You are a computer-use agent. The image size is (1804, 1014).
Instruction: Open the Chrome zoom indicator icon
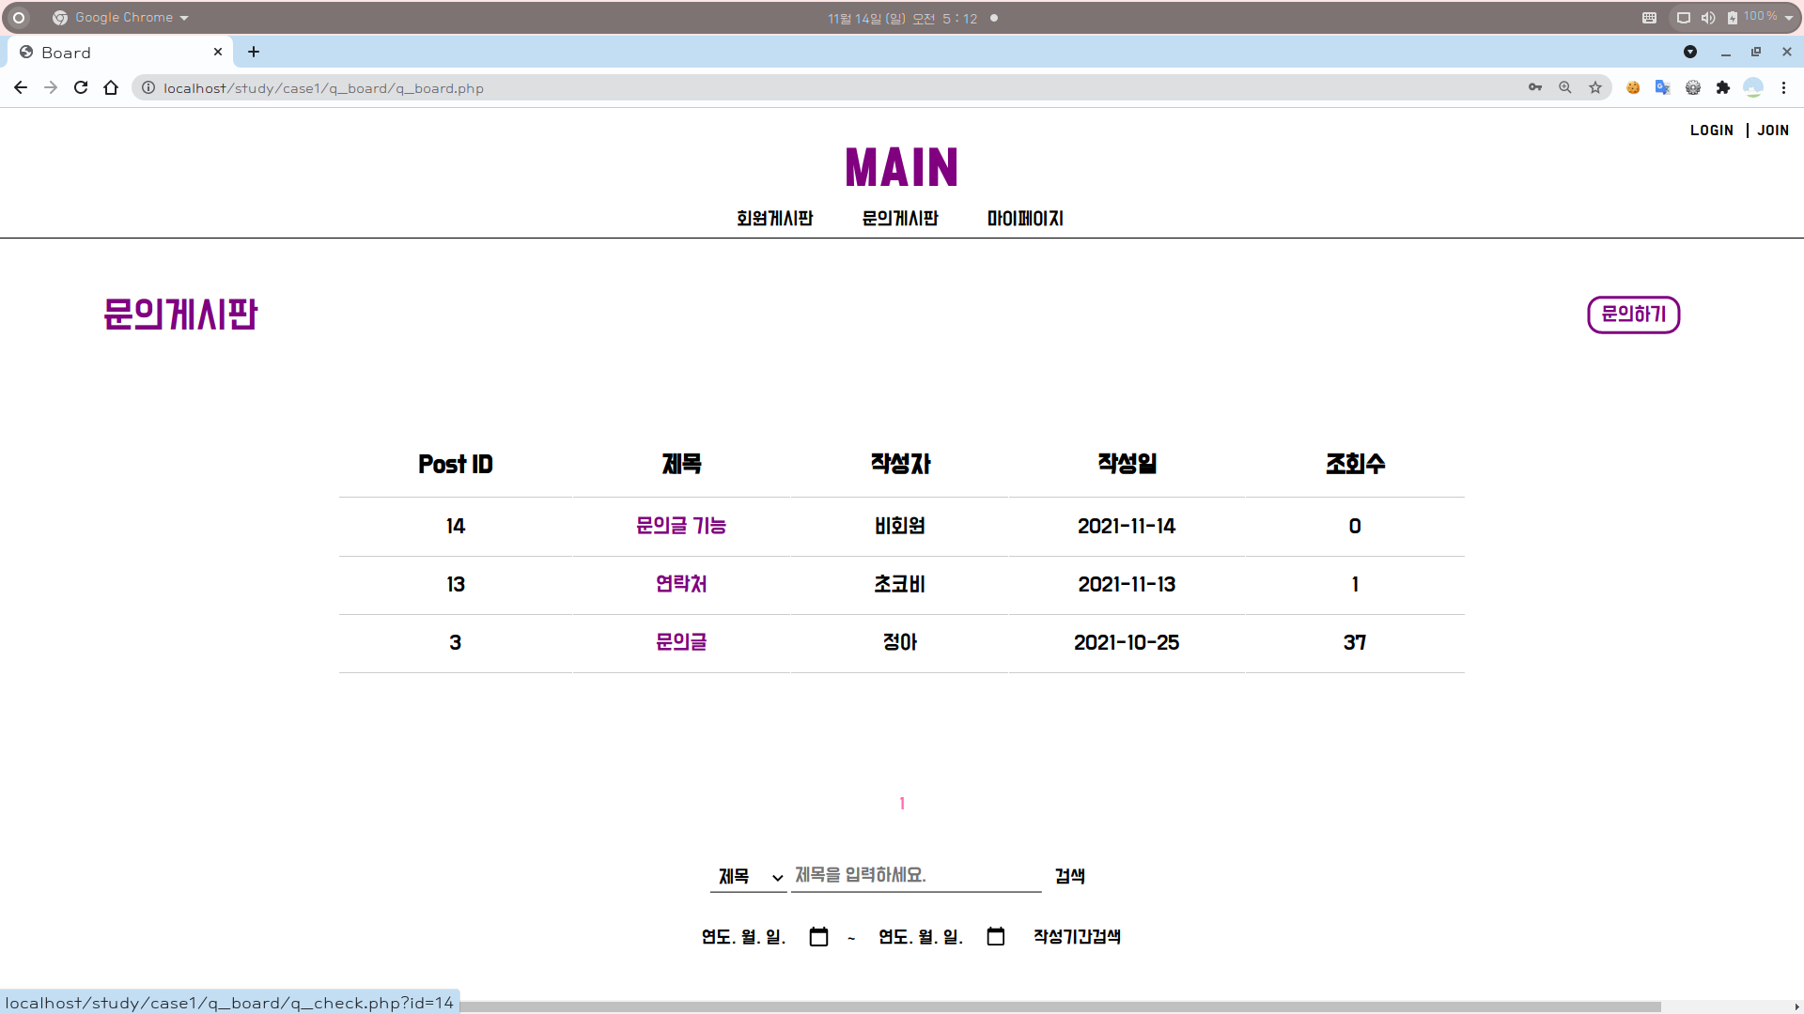[x=1565, y=87]
